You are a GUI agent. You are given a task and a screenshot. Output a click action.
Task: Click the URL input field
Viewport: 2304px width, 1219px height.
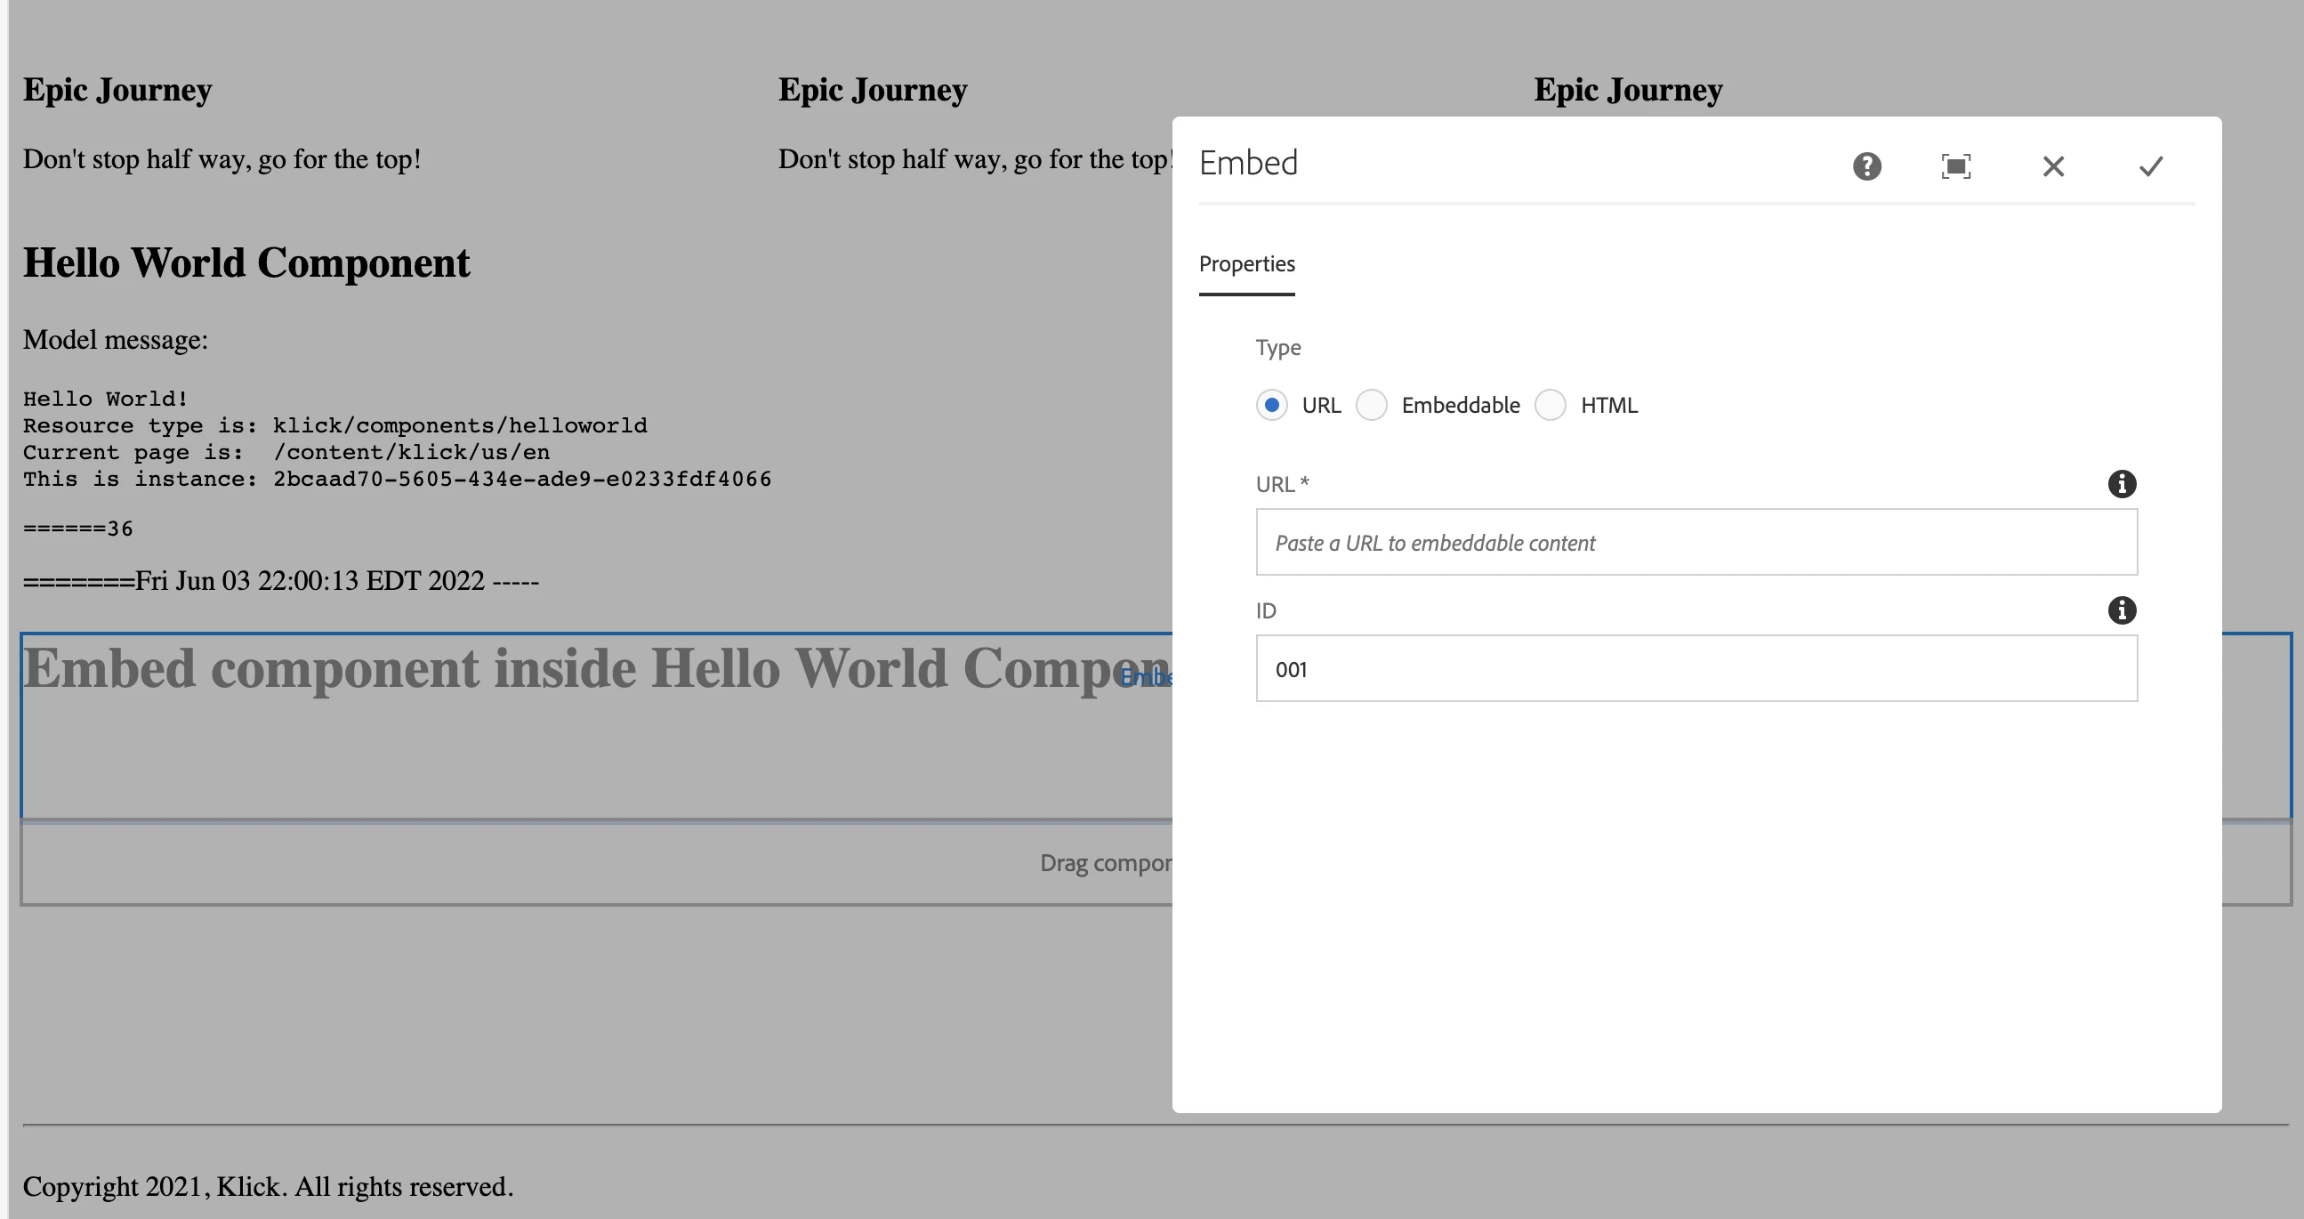pyautogui.click(x=1696, y=542)
